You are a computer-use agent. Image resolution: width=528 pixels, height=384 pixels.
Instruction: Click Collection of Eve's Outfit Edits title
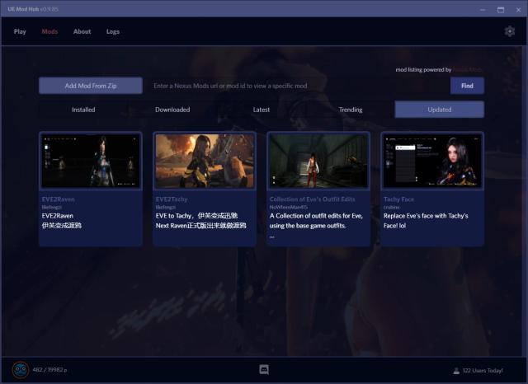click(312, 199)
